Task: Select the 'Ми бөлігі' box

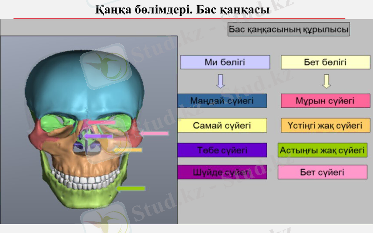Action: coord(225,62)
